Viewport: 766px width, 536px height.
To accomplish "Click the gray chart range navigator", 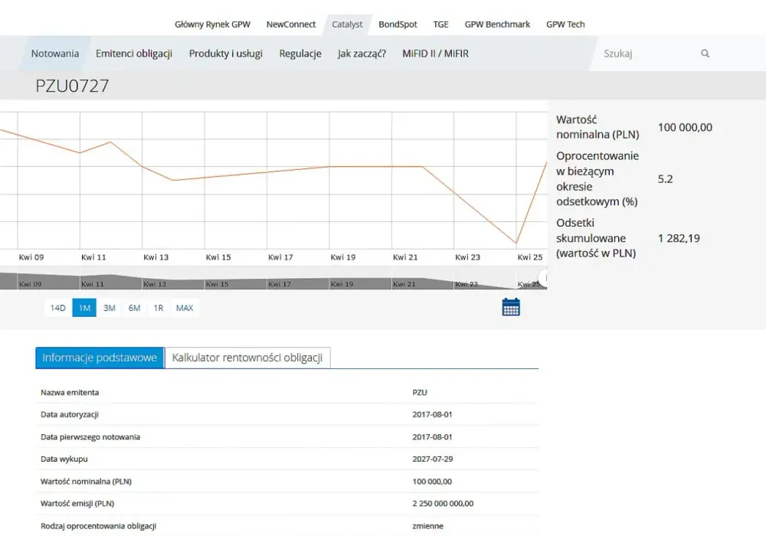I will [x=273, y=278].
